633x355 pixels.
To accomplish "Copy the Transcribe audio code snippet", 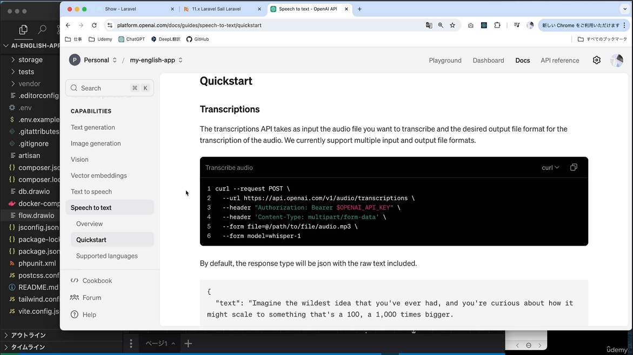I will point(574,167).
